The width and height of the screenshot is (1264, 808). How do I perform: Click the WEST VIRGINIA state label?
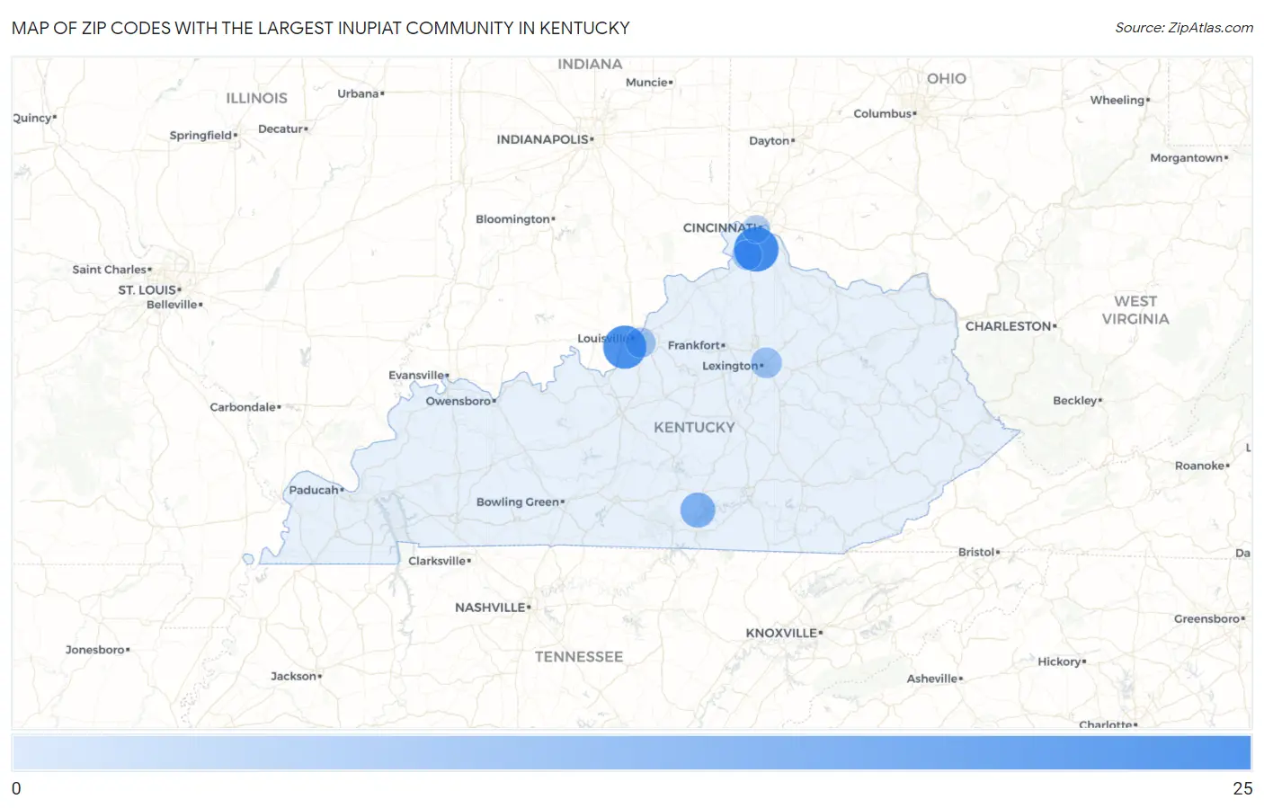tap(1135, 310)
